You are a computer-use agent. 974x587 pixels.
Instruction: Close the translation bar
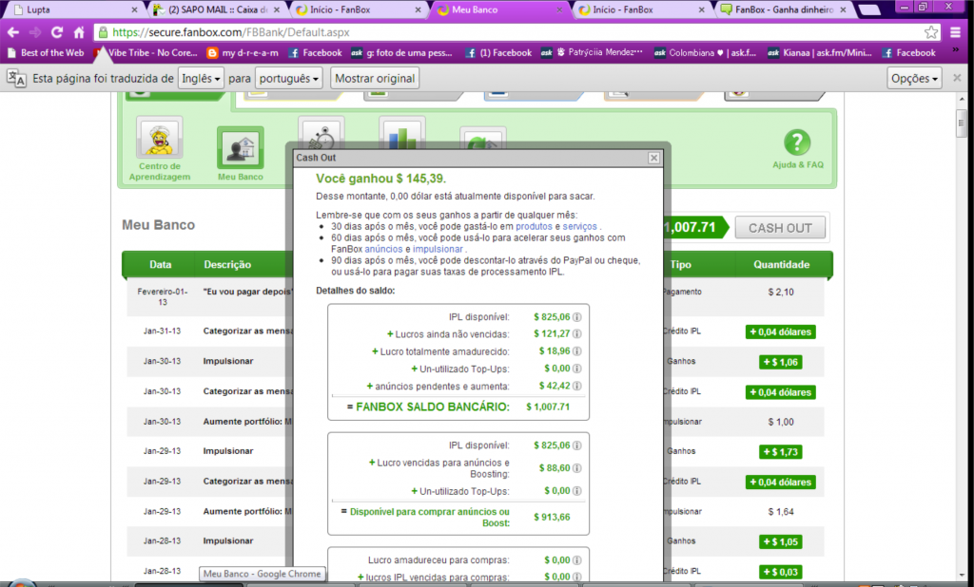[x=957, y=78]
